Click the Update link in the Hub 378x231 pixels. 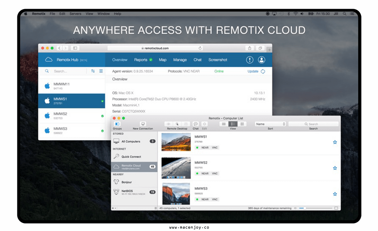[x=253, y=71]
